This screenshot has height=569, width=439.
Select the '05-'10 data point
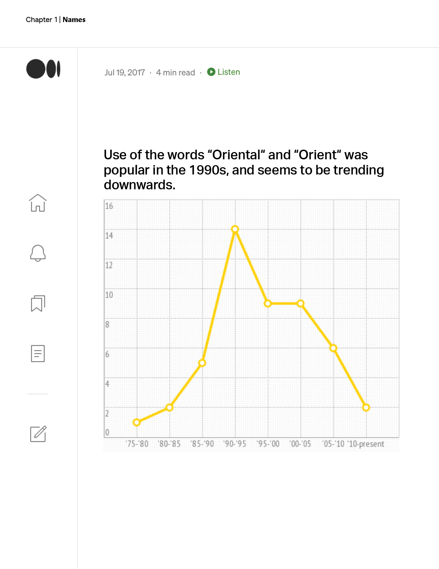pos(333,348)
